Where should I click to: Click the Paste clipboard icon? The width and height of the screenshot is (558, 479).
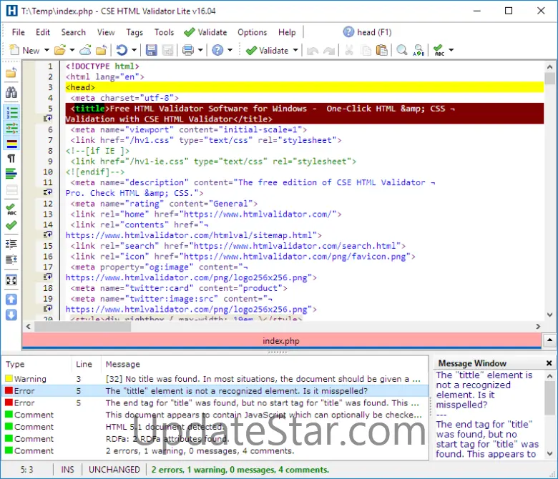click(382, 50)
